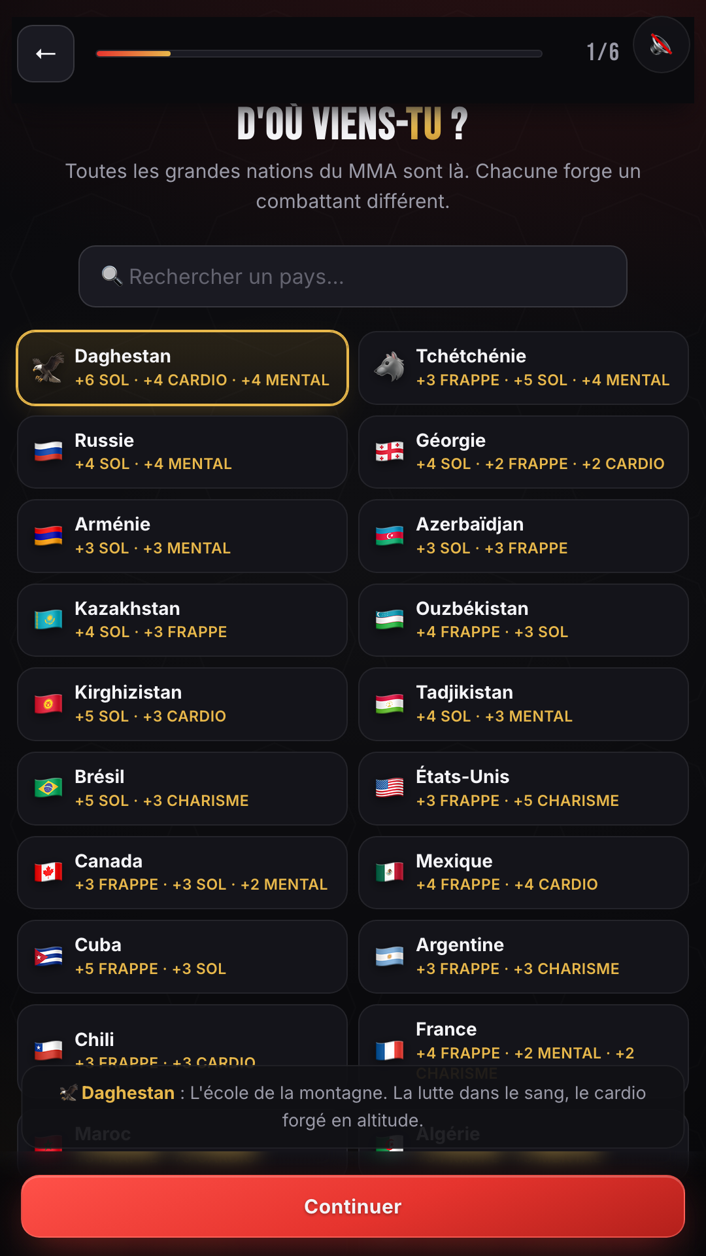
Task: Choose the Argentine country card
Action: (x=524, y=956)
